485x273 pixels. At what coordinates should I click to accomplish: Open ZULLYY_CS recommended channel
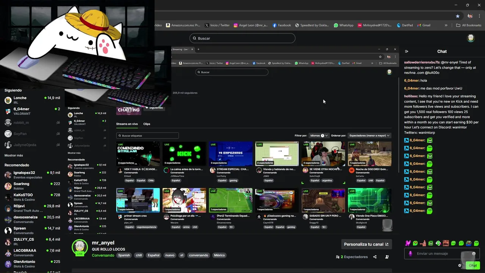[32, 242]
